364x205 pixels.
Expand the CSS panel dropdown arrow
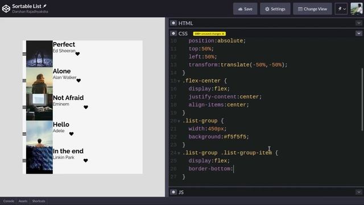click(x=359, y=33)
